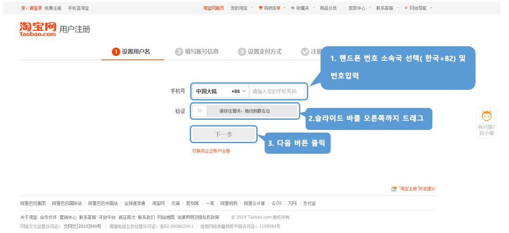This screenshot has width=509, height=233.
Task: Click 阿里巴巴中国站 footer link
Action: tap(103, 203)
